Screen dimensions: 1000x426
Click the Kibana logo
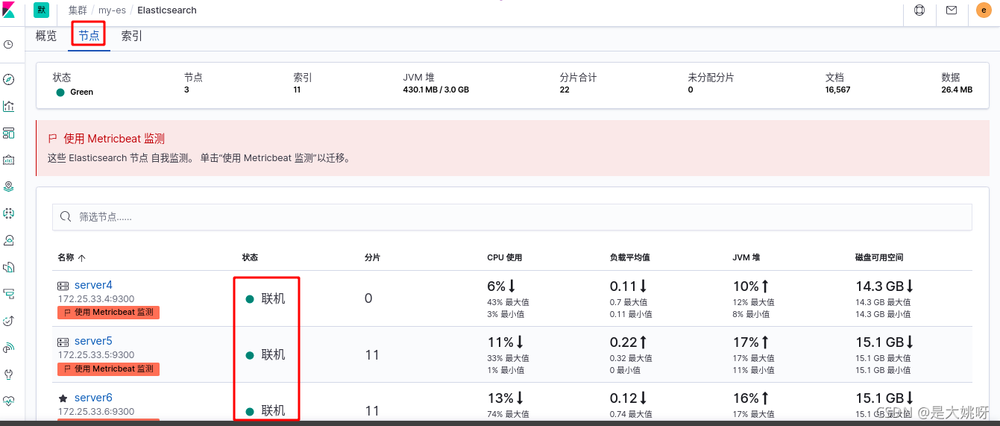(8, 10)
